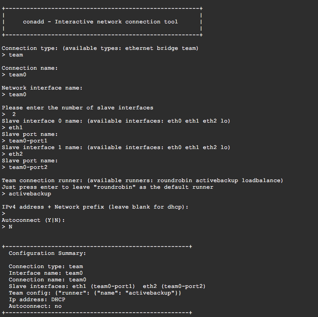Click the slave interface count value 2
This screenshot has height=317, width=318.
[x=14, y=114]
